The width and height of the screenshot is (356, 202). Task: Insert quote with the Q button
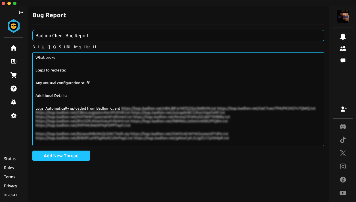click(55, 47)
